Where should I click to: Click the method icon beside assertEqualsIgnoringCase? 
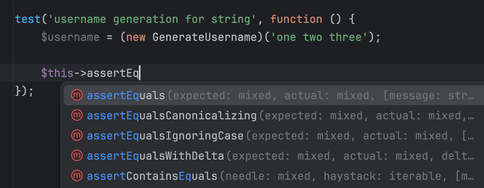77,135
